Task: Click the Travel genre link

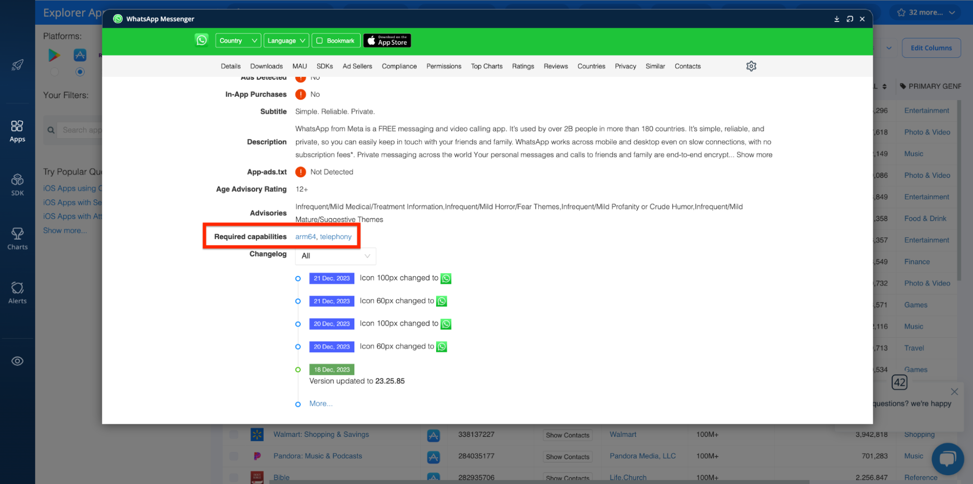Action: (914, 348)
